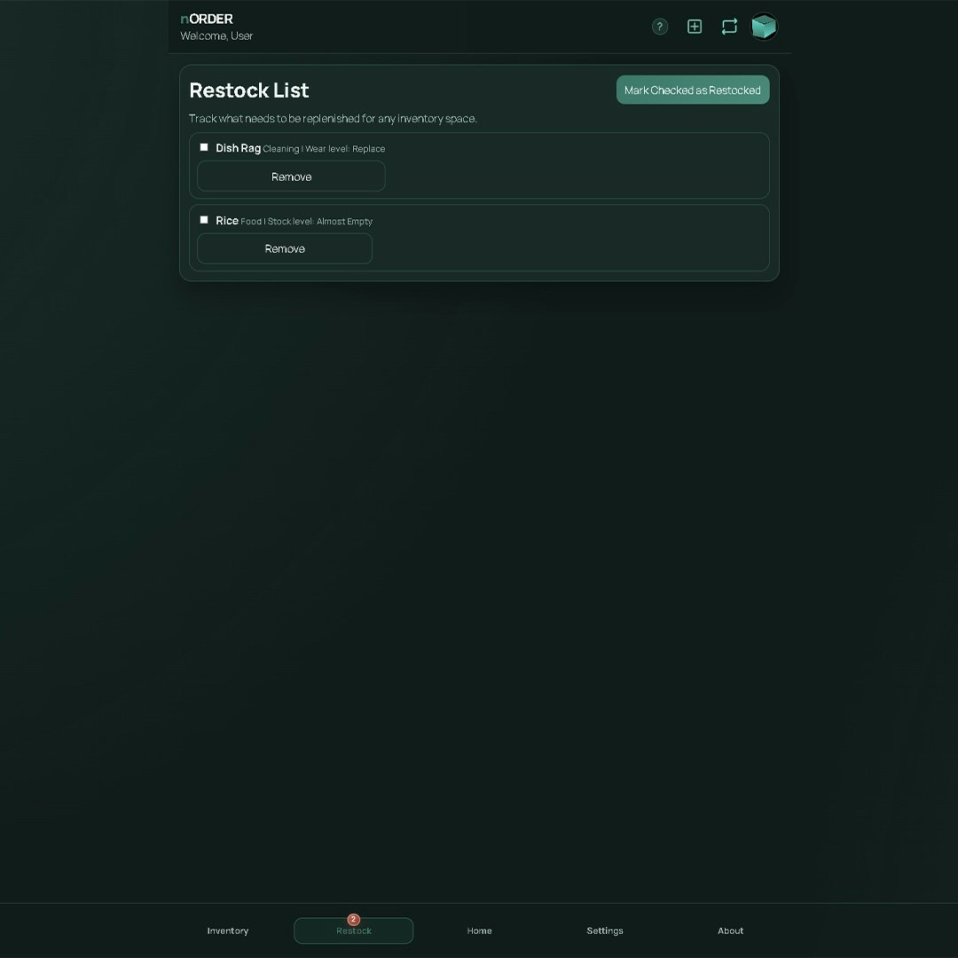Remove the Dish Rag item
Image resolution: width=958 pixels, height=958 pixels.
tap(292, 177)
